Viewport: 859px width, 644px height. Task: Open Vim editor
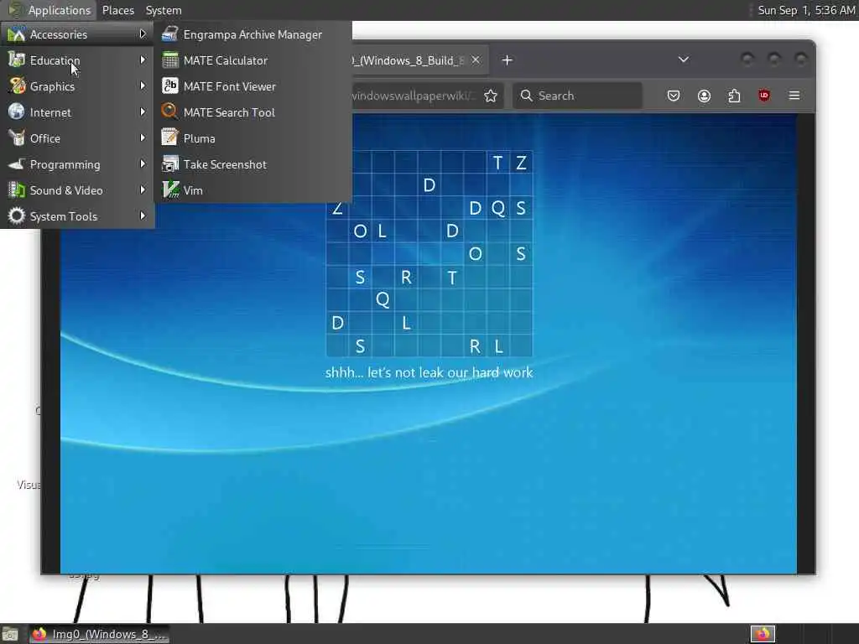tap(252, 190)
